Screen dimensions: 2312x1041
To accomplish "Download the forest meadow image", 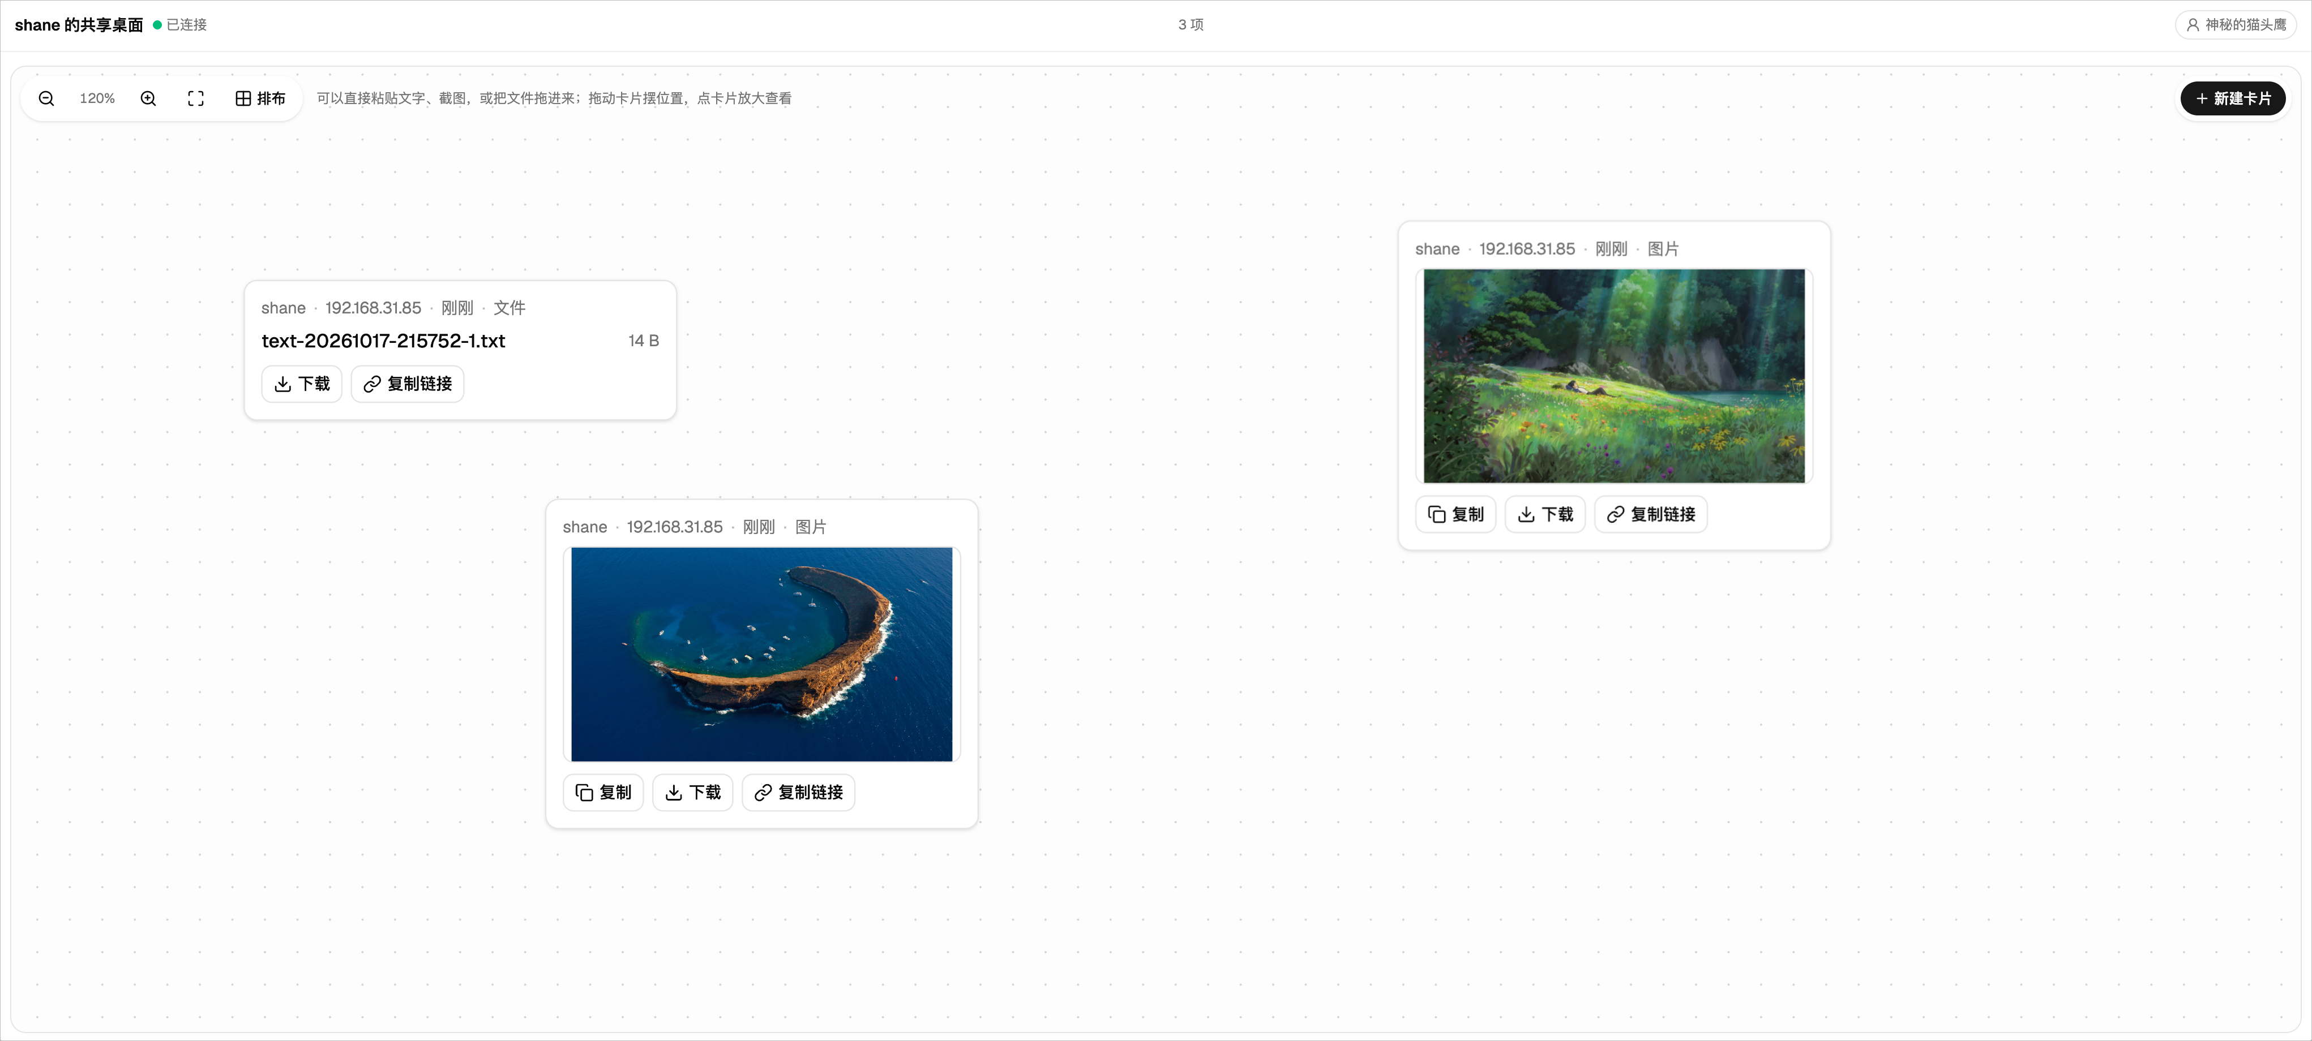I will [1545, 515].
